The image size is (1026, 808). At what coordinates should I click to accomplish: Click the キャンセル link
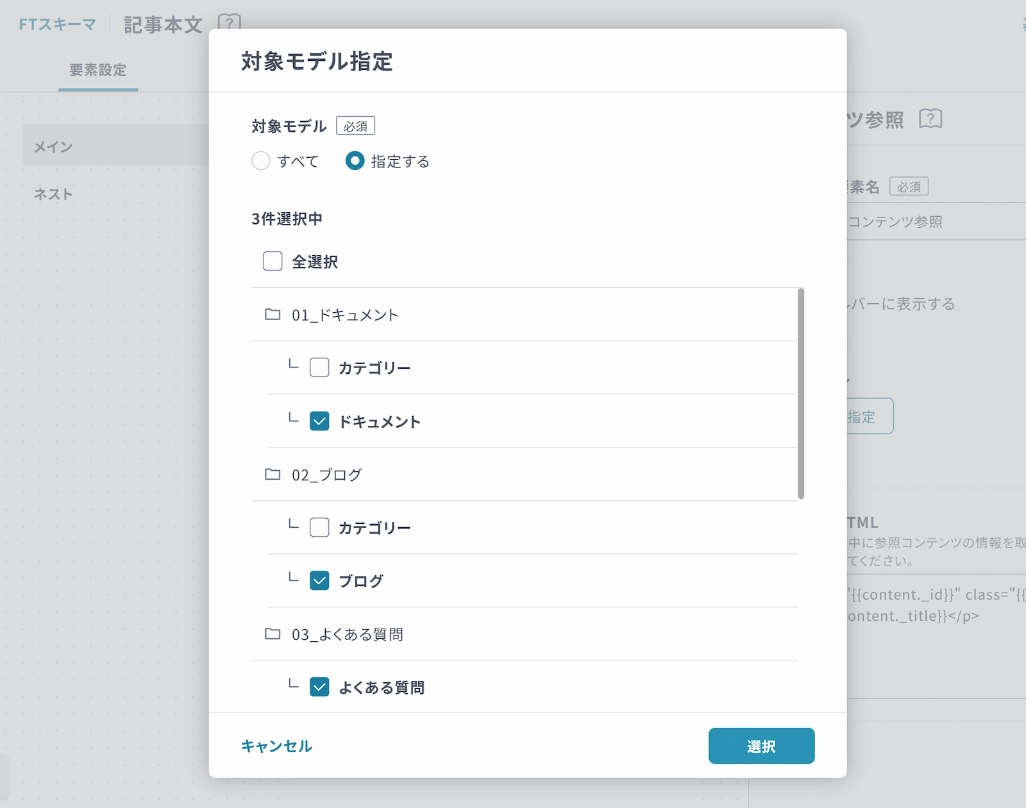pos(276,746)
